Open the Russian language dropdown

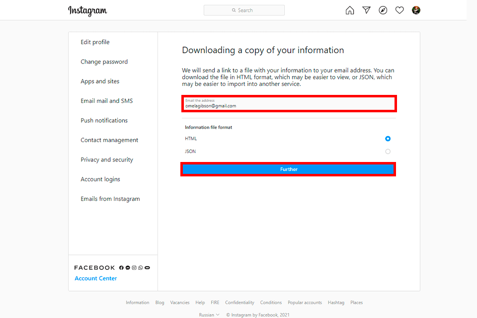209,315
